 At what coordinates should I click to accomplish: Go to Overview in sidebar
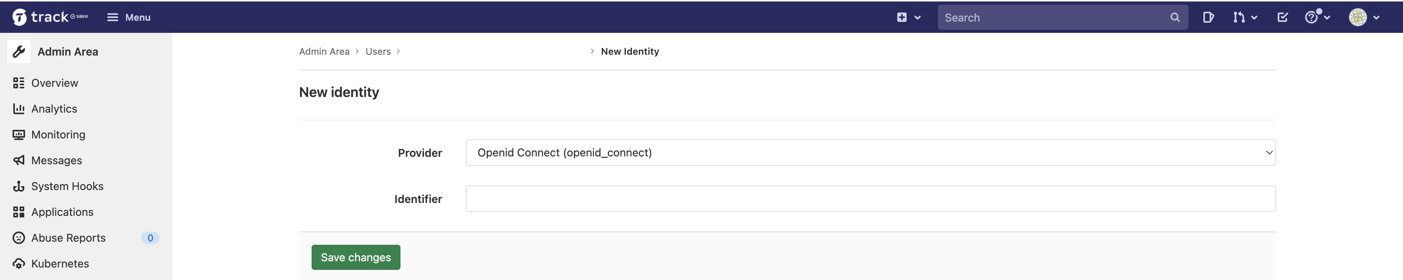pyautogui.click(x=54, y=83)
